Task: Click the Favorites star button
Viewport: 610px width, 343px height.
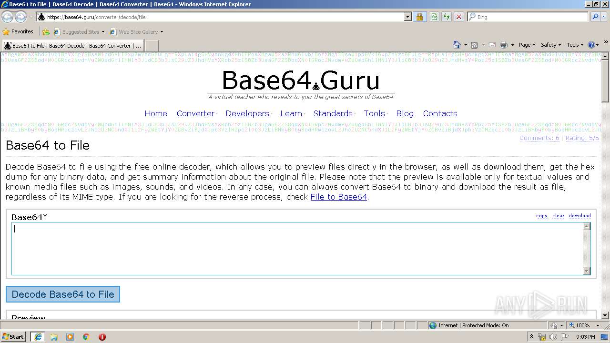Action: pos(18,31)
